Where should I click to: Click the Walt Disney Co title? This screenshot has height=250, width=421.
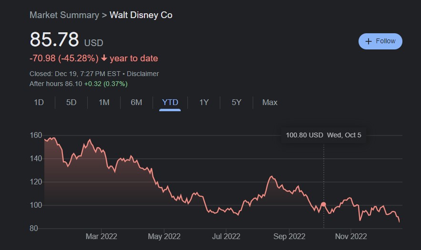click(x=141, y=15)
